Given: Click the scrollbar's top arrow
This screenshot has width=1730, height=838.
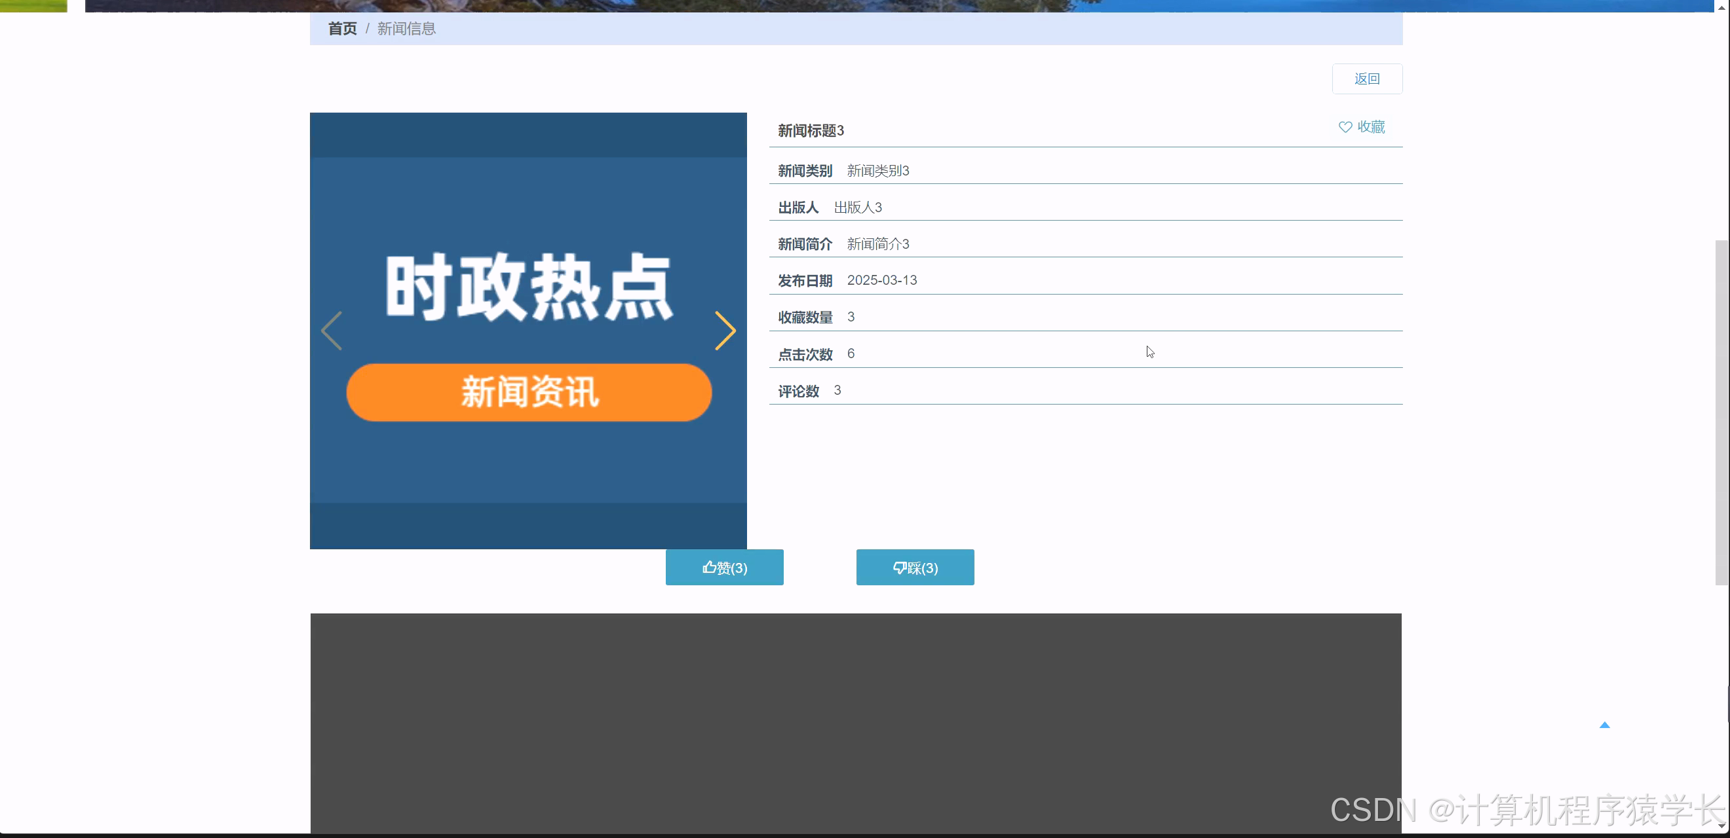Looking at the screenshot, I should tap(1722, 8).
